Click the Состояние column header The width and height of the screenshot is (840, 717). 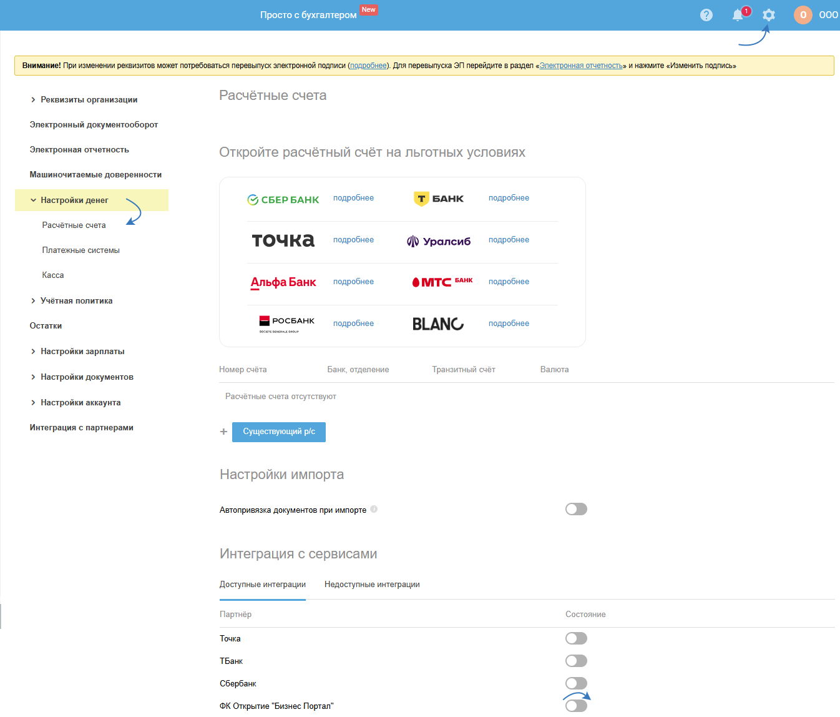coord(585,615)
